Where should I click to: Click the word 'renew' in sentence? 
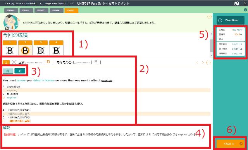(21, 80)
